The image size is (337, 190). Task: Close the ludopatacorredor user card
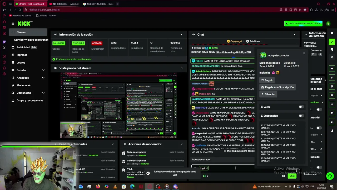pos(304,53)
